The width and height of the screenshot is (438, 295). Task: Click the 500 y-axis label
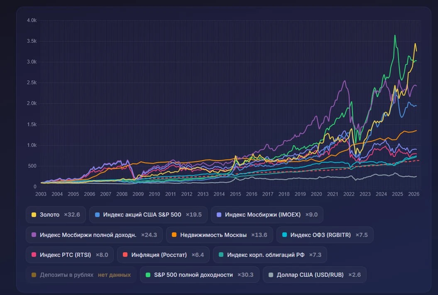point(32,166)
